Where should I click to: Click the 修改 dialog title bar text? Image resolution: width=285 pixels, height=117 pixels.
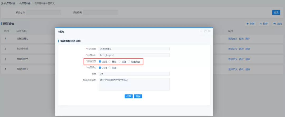(61, 32)
